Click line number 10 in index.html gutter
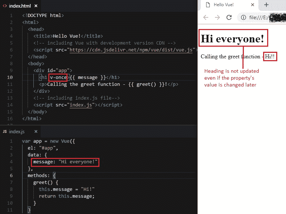This screenshot has height=214, width=286. [10, 77]
